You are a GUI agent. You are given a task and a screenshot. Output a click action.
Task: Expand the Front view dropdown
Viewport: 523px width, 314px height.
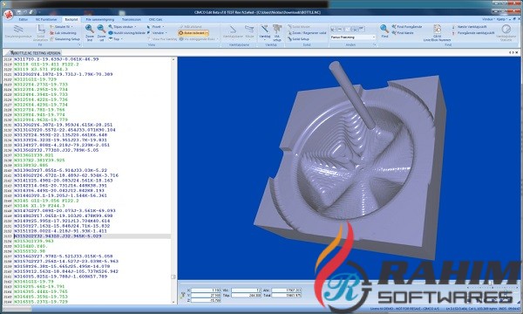click(x=163, y=27)
